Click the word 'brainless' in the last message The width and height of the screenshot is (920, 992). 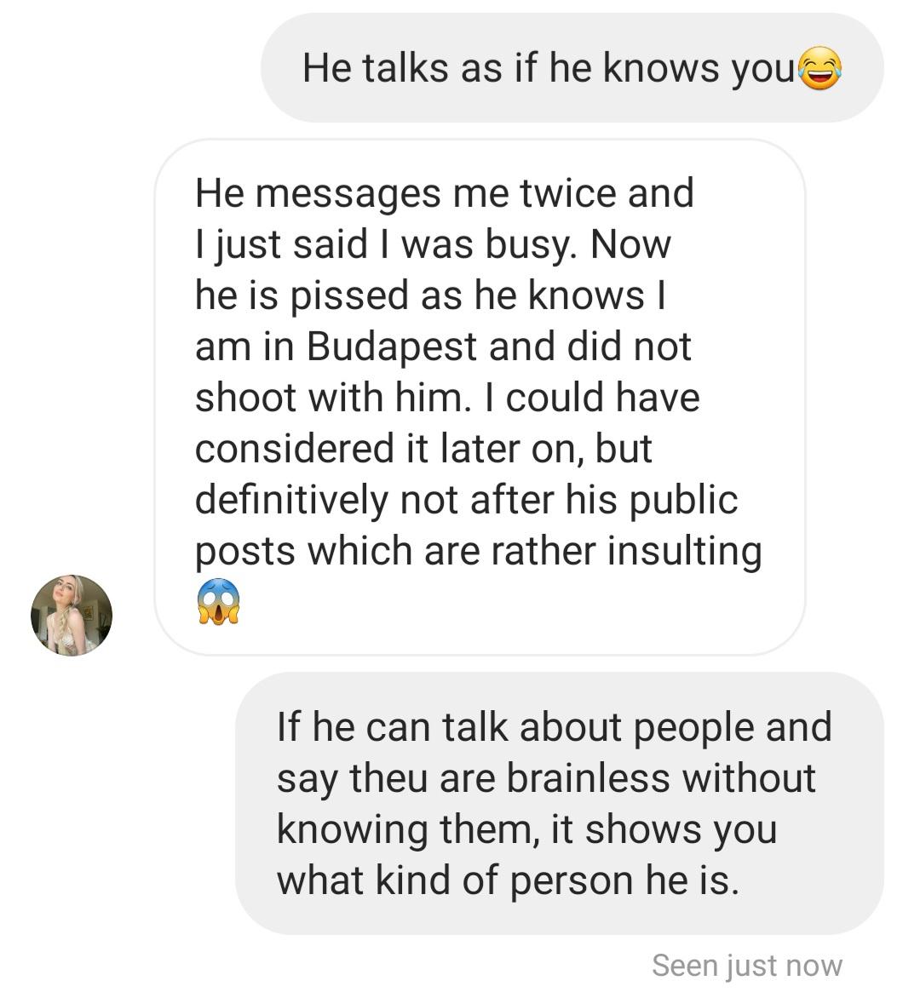(x=588, y=778)
